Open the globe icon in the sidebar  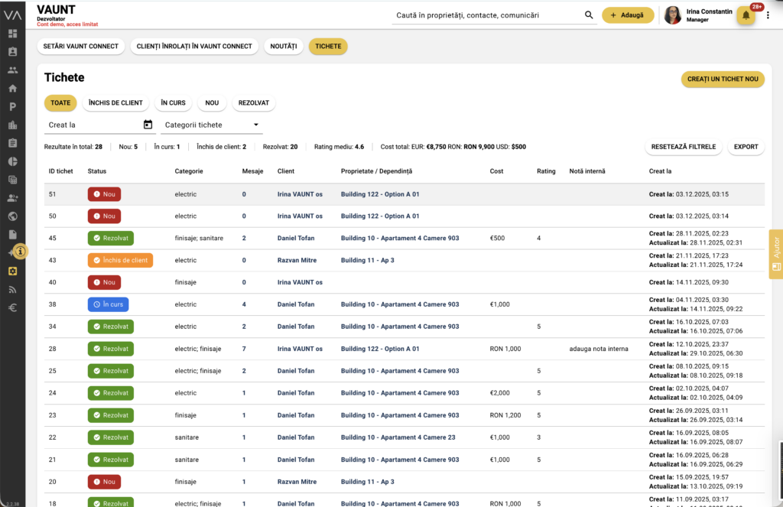click(12, 216)
